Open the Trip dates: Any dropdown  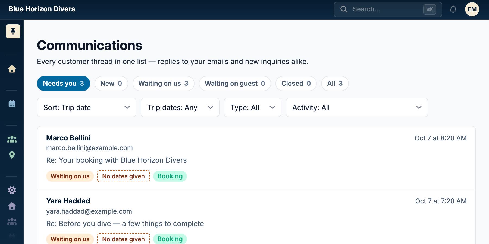pos(180,107)
